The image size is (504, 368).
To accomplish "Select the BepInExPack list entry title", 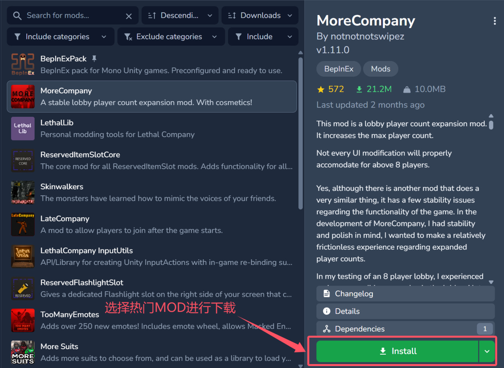I will click(x=63, y=59).
